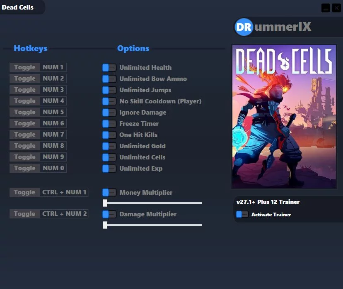The image size is (343, 289).
Task: Switch on Unlimited Cells
Action: point(109,157)
